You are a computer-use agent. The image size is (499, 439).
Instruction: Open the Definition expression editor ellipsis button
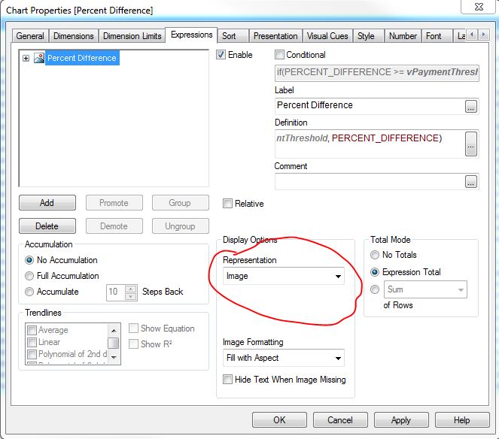point(471,144)
